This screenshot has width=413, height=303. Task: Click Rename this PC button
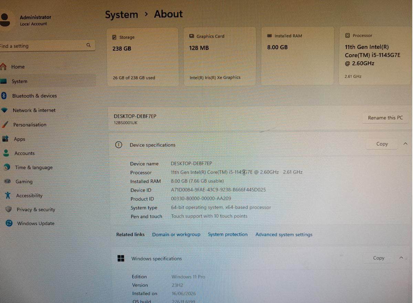pos(385,118)
